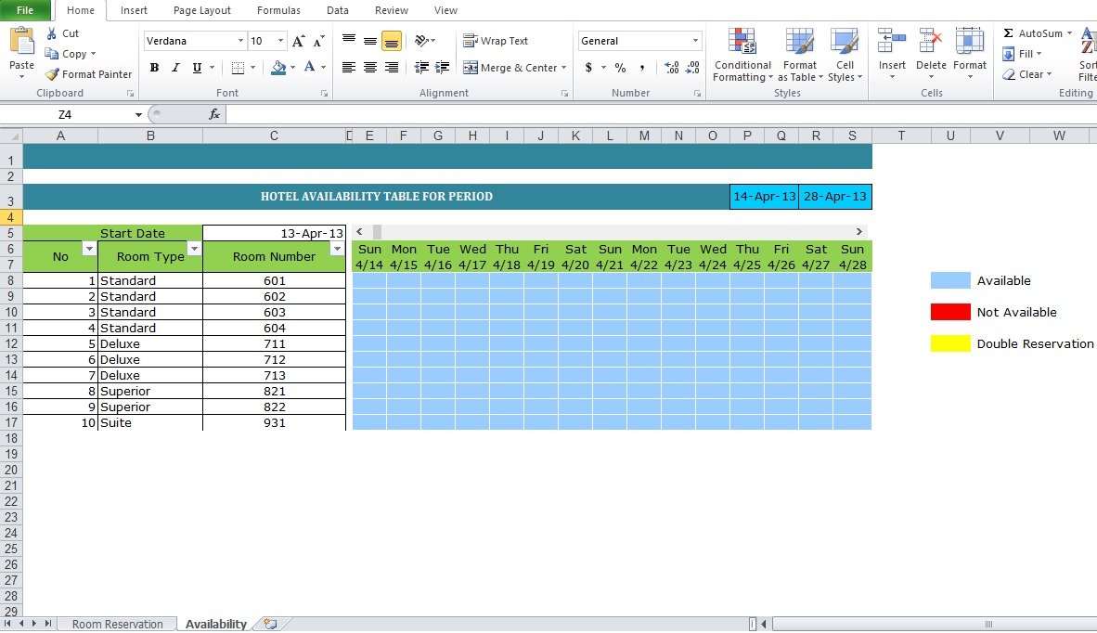The height and width of the screenshot is (633, 1097).
Task: Align text right in cell
Action: tap(392, 67)
